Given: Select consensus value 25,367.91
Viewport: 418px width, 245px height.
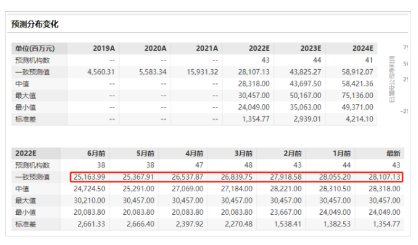Looking at the screenshot, I should 139,177.
